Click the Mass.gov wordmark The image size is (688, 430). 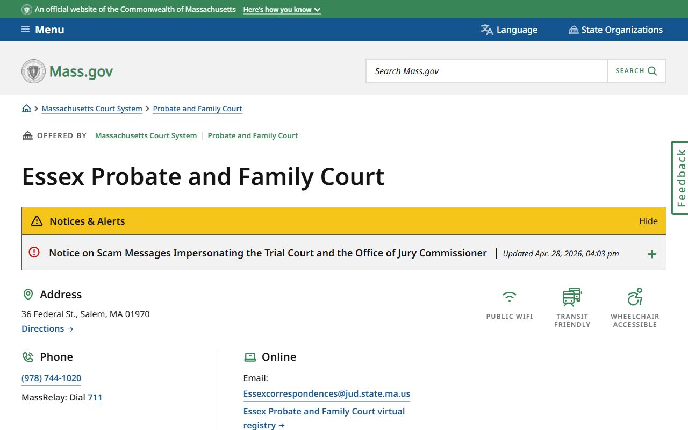coord(81,71)
